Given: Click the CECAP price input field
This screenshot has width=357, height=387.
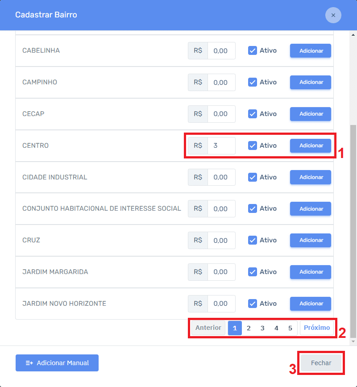Looking at the screenshot, I should coord(221,114).
